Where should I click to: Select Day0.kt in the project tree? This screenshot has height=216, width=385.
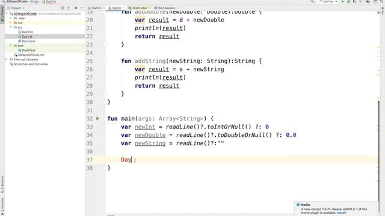27,32
